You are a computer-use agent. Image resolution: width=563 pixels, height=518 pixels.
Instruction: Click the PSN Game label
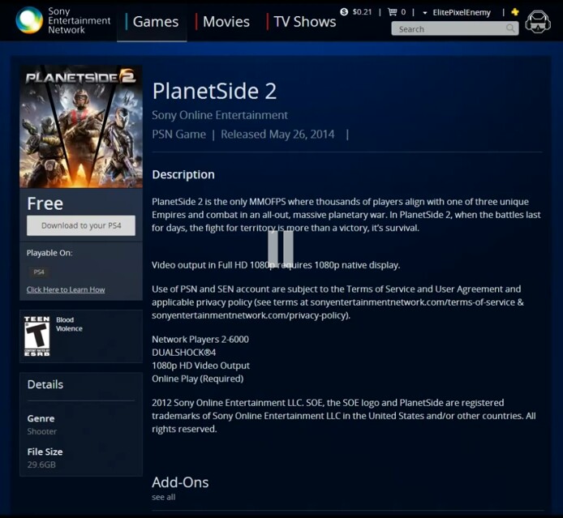pyautogui.click(x=178, y=135)
